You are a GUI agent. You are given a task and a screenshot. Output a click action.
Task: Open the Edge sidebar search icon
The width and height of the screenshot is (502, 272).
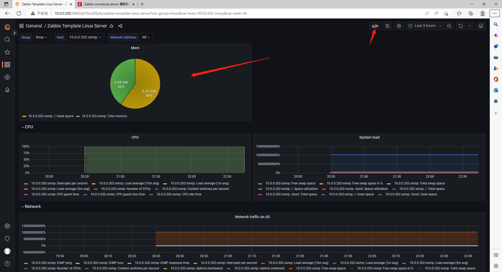pyautogui.click(x=496, y=24)
